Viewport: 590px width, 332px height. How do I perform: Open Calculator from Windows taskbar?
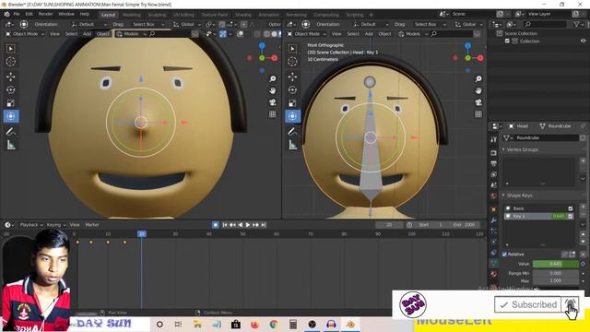click(293, 324)
